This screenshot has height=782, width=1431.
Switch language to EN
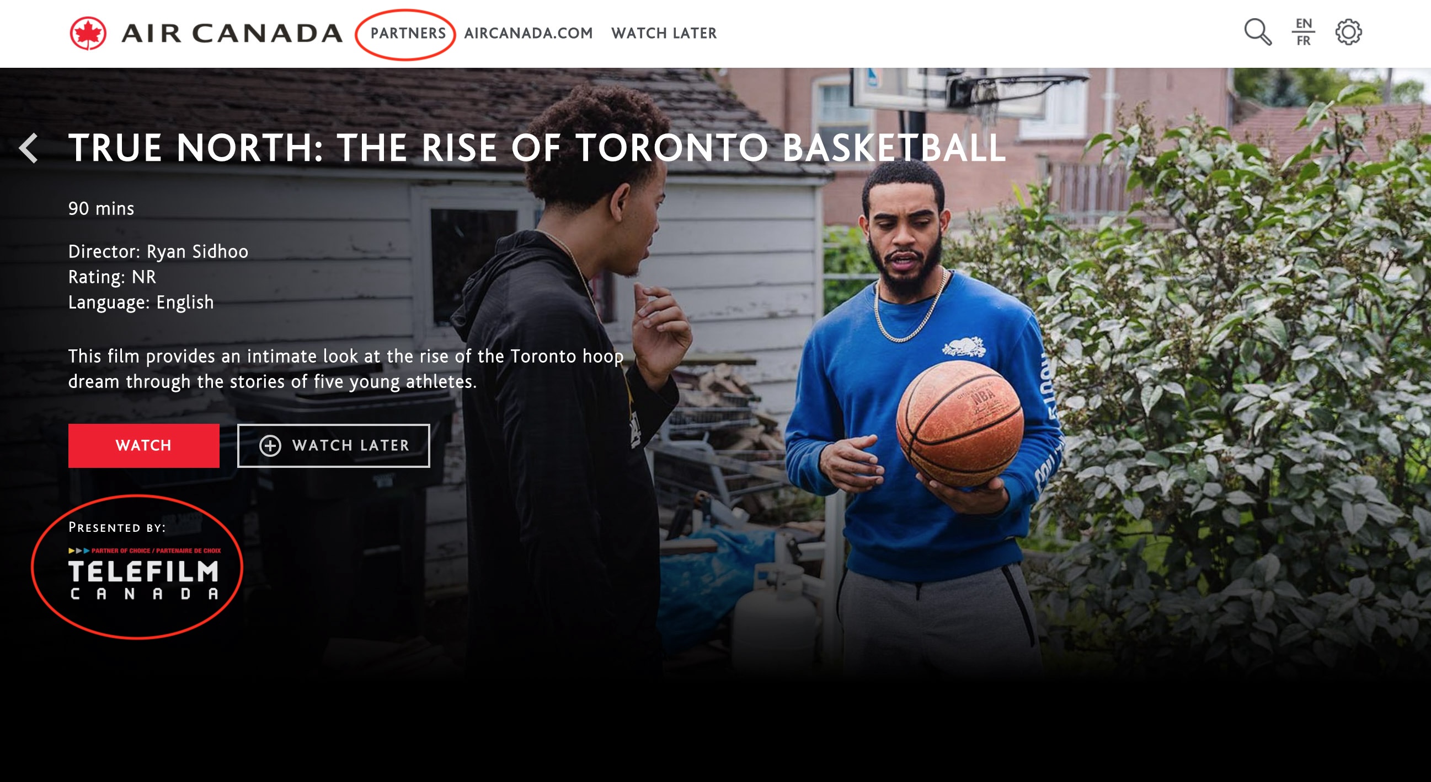[x=1303, y=24]
